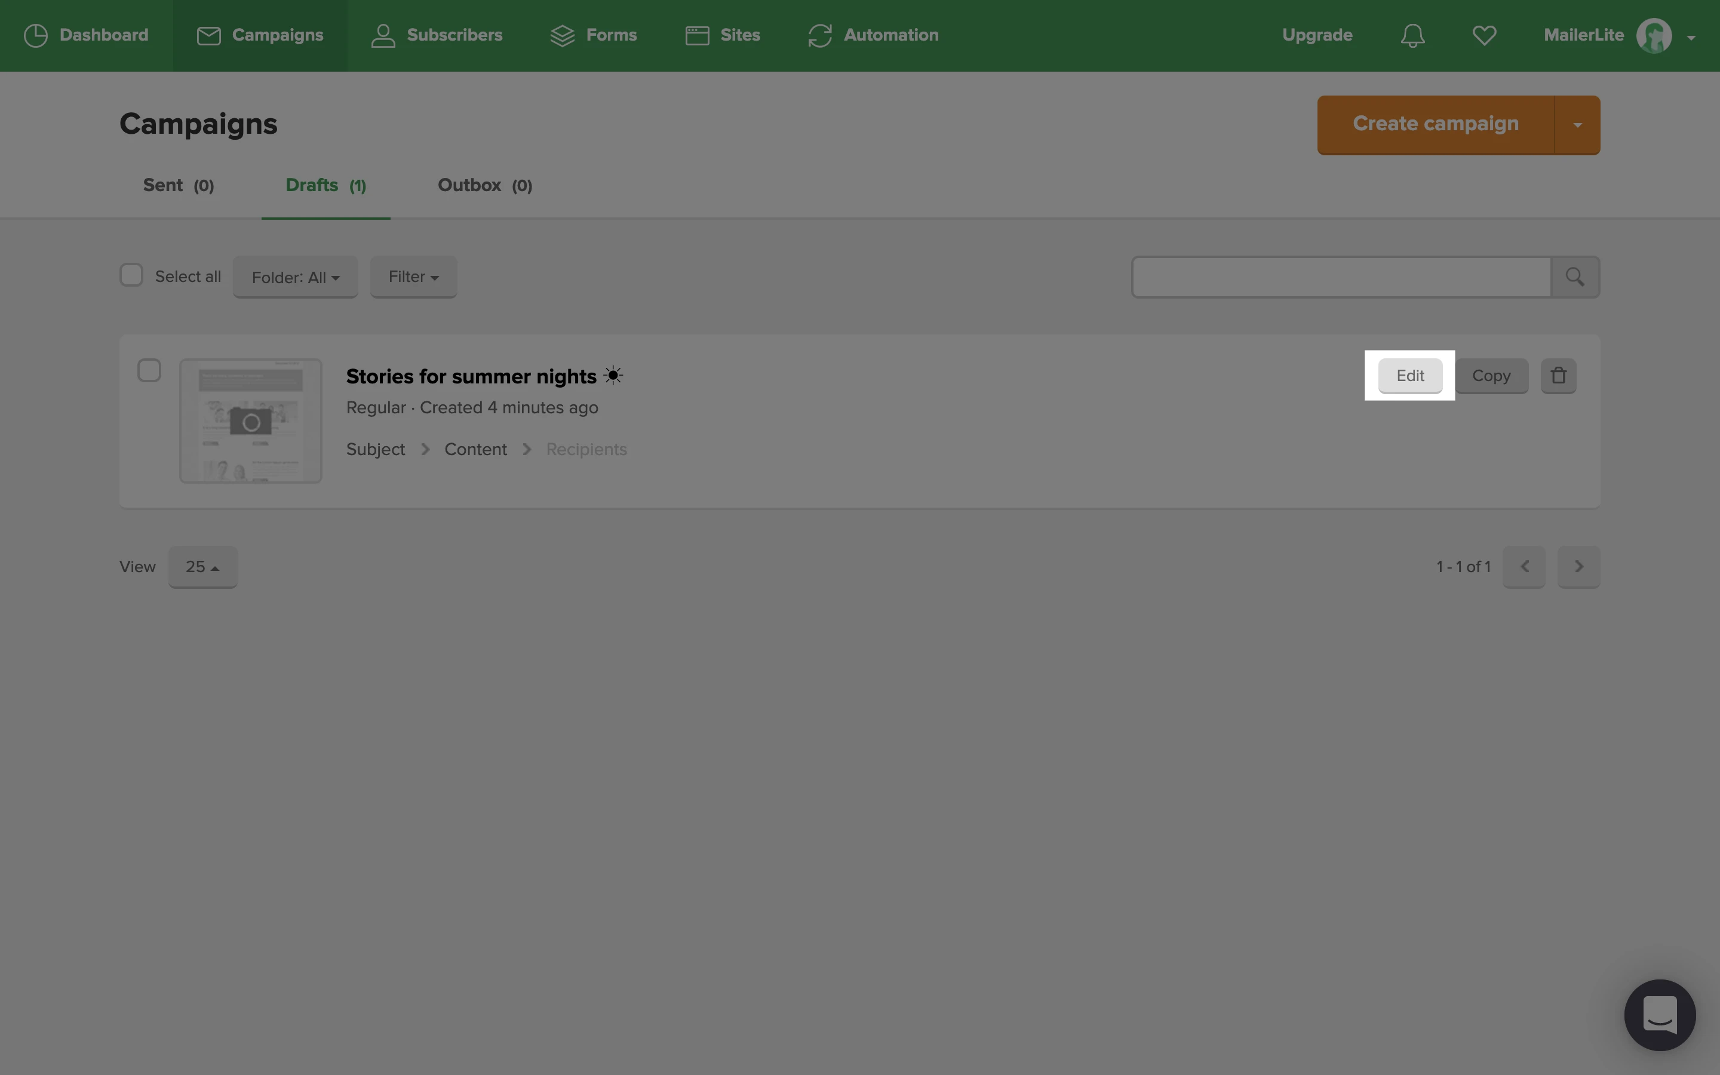The width and height of the screenshot is (1720, 1075).
Task: Switch to the Outbox tab
Action: click(485, 186)
